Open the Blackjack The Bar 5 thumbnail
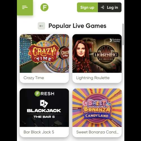 pos(44,108)
